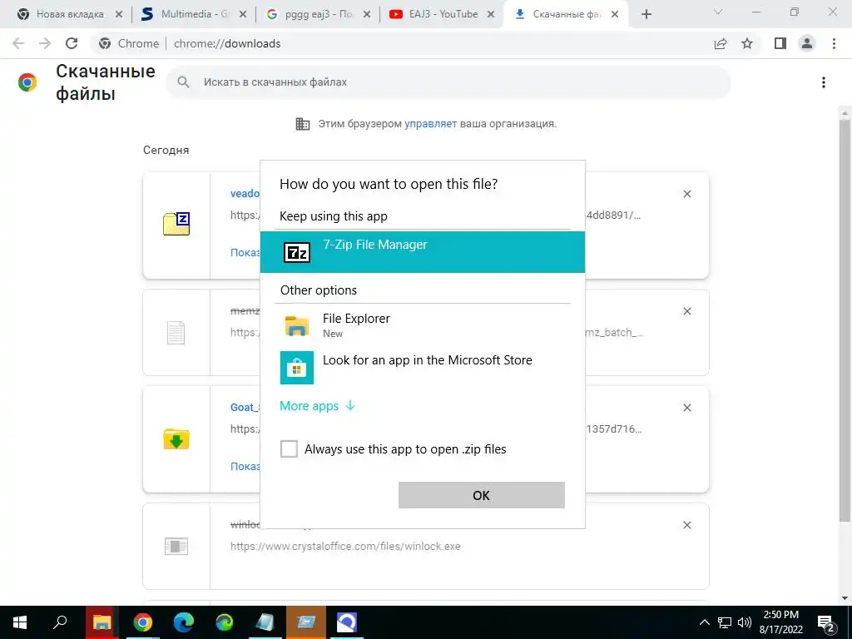Go forward in browser history
The height and width of the screenshot is (639, 852).
[45, 43]
